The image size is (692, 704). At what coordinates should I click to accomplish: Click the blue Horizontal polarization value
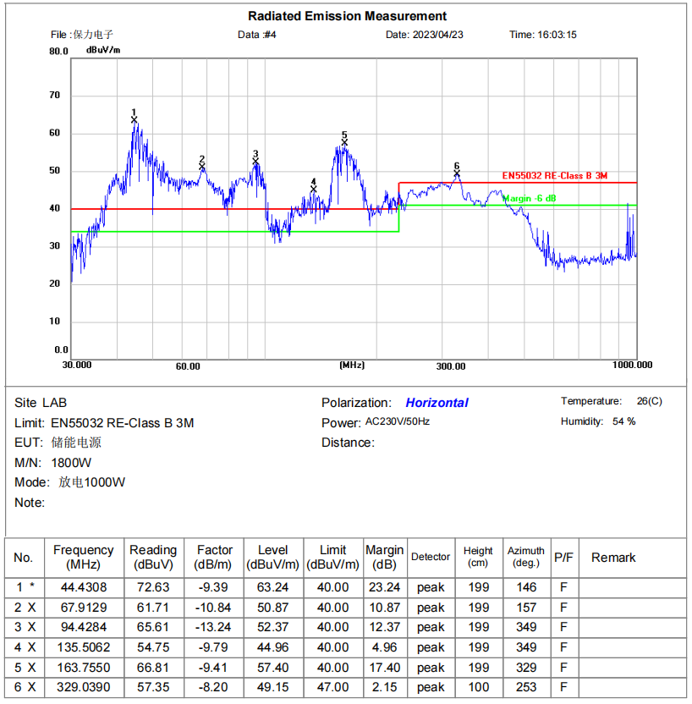[x=437, y=403]
